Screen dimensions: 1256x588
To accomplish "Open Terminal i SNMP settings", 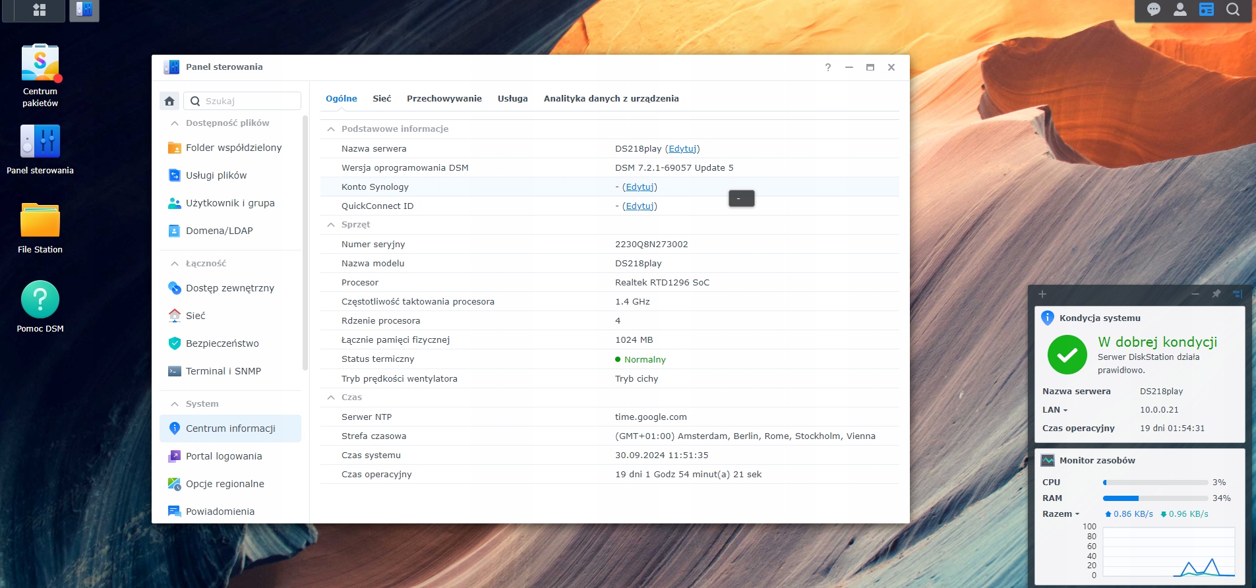I will 230,371.
